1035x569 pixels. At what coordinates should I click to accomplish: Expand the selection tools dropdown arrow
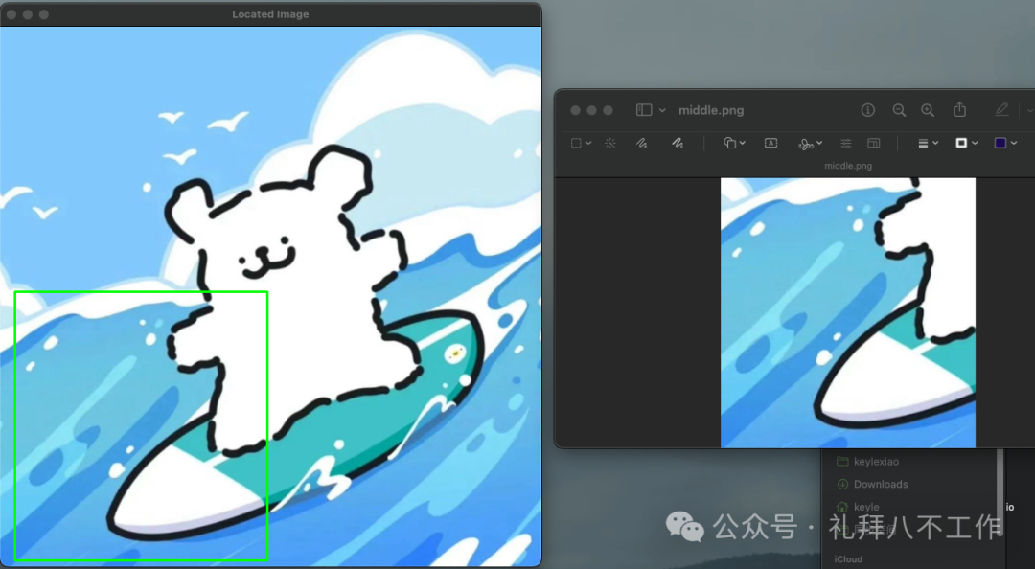click(x=588, y=143)
